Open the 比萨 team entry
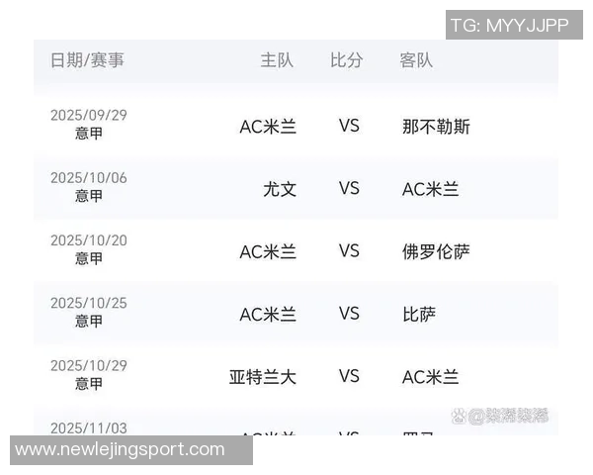This screenshot has width=593, height=475. pyautogui.click(x=419, y=315)
